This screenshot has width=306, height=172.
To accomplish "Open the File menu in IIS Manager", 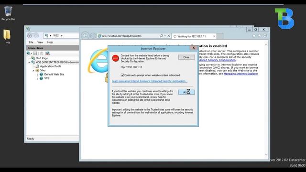I will (x=31, y=42).
